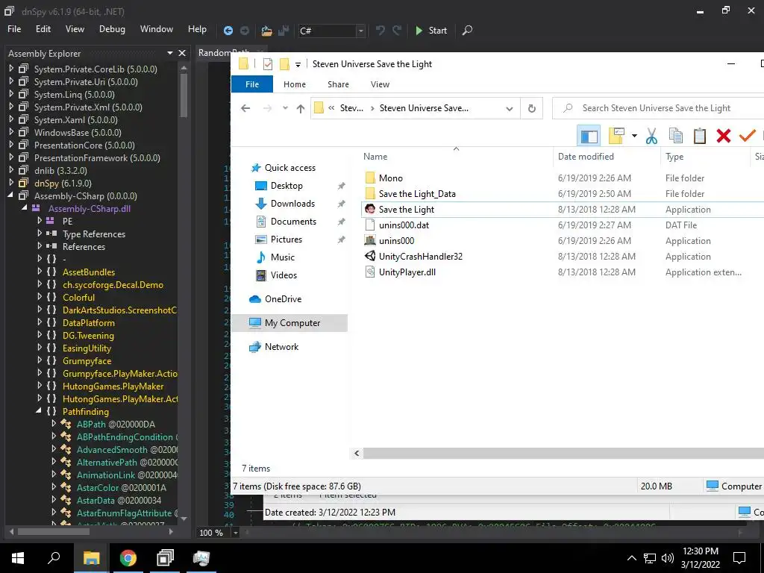Select the Grumpyface namespace entry
The height and width of the screenshot is (573, 764).
pyautogui.click(x=87, y=360)
